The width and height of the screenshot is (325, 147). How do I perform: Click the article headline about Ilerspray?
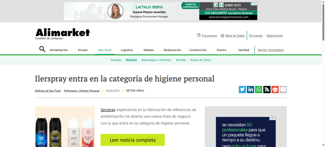[x=124, y=79]
